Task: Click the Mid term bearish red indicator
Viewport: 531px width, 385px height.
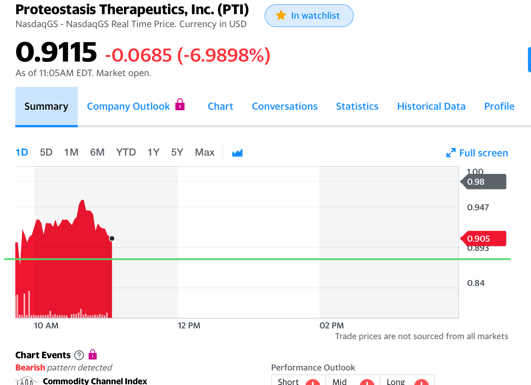Action: click(x=367, y=382)
